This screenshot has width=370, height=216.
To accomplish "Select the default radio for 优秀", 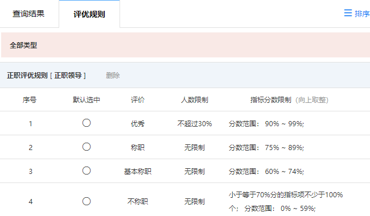I will (x=87, y=123).
